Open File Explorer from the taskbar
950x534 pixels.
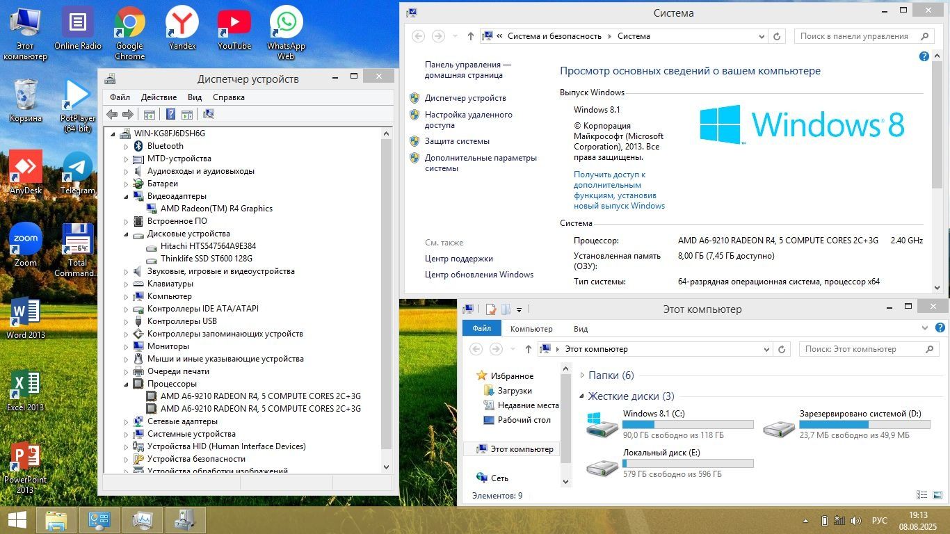click(x=56, y=520)
